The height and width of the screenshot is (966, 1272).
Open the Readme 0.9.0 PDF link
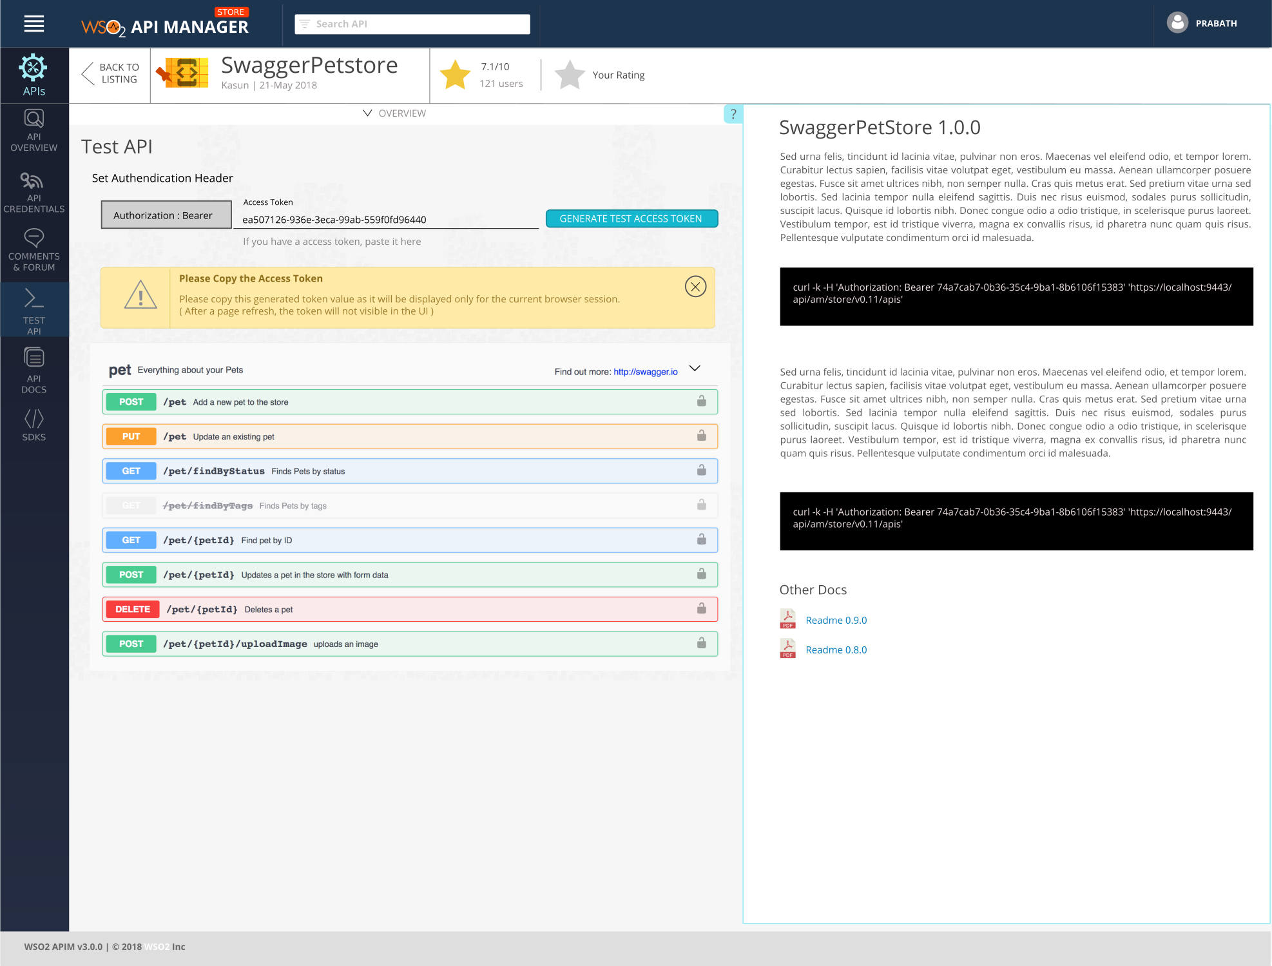coord(836,620)
